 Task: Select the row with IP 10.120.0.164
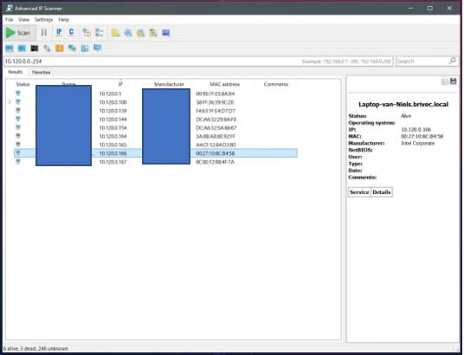tap(156, 136)
